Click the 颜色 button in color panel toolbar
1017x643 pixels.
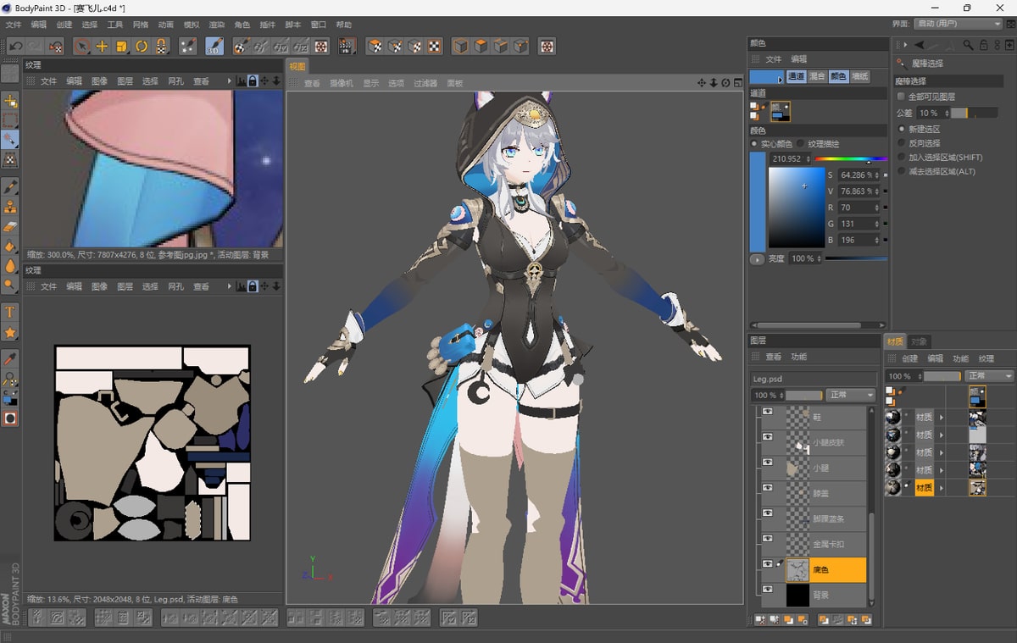(x=838, y=76)
